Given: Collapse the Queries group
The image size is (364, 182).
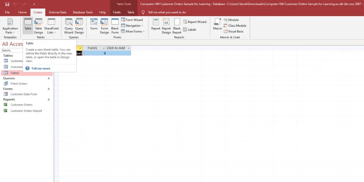Looking at the screenshot, I should pos(48,78).
